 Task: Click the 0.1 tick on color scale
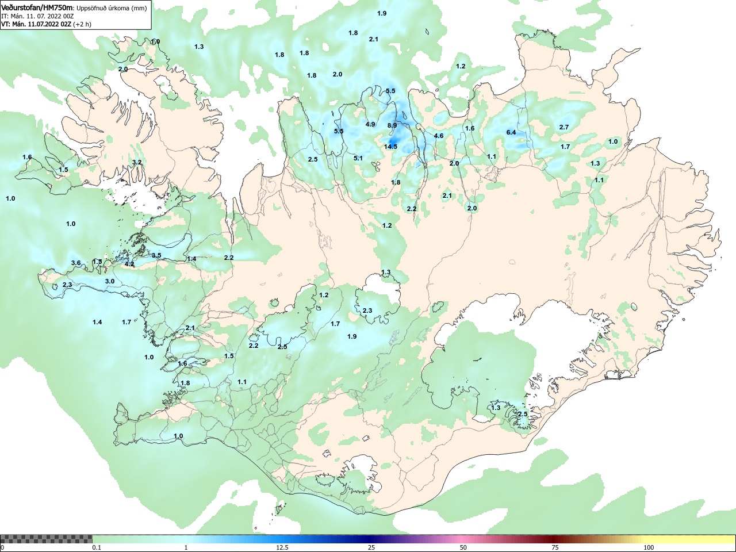[x=97, y=547]
